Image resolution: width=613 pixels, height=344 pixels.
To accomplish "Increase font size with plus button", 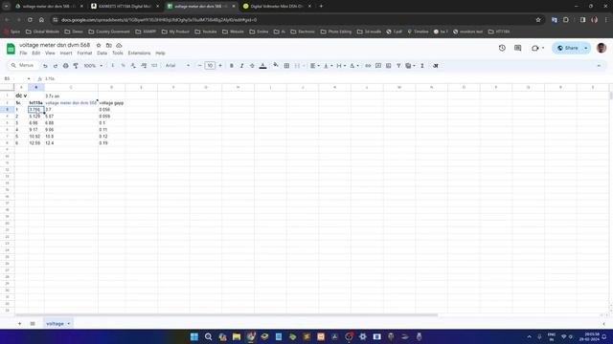I will pos(220,66).
